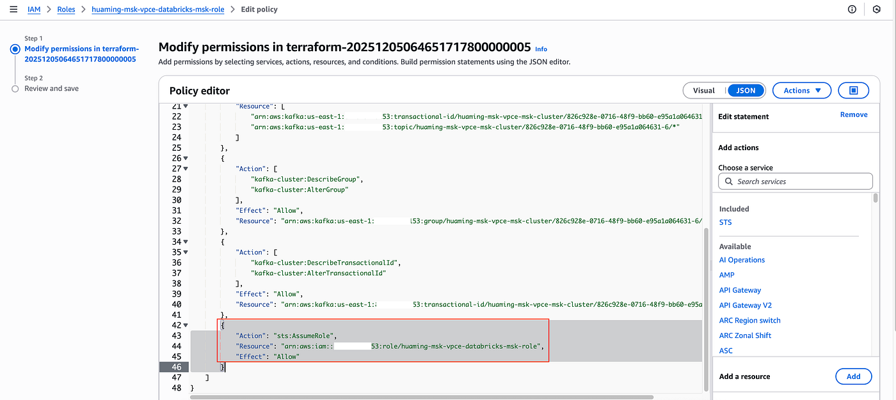Select Step 1 Modify permissions radio

pos(15,49)
